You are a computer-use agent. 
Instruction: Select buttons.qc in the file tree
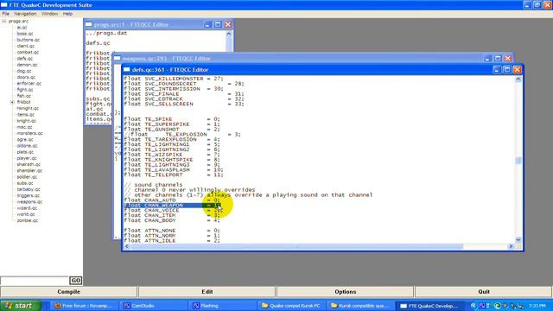(x=28, y=40)
